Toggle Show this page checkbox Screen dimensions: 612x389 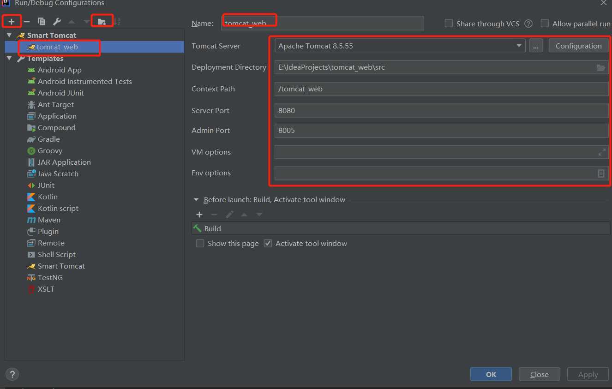click(x=200, y=243)
